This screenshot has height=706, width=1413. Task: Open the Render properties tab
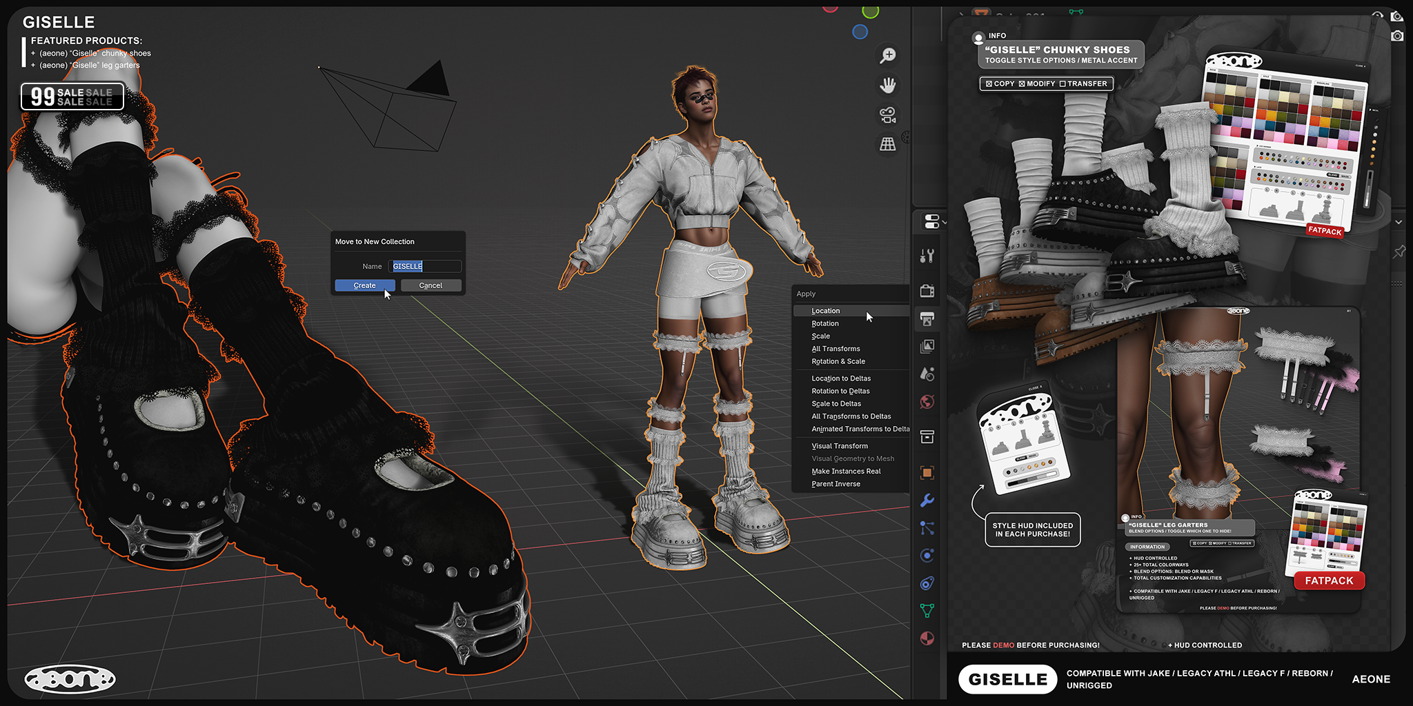927,290
